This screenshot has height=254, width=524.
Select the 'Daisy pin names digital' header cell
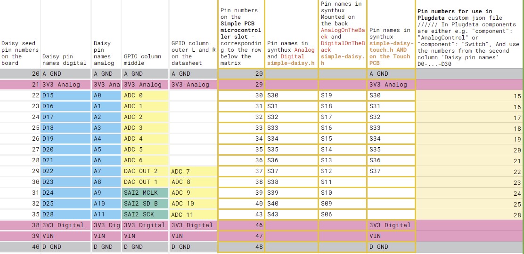[x=66, y=34]
